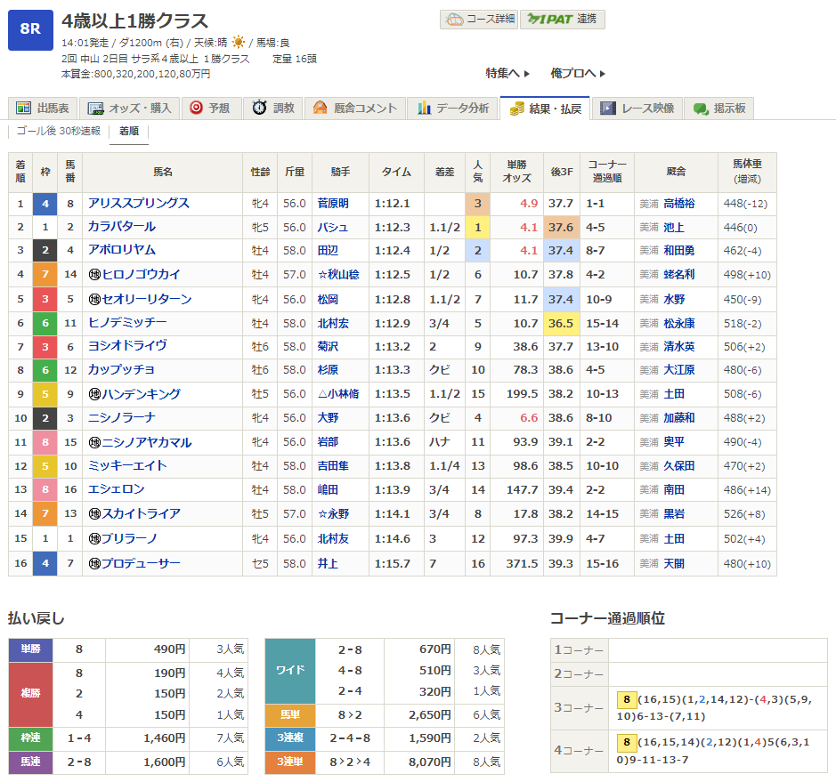This screenshot has width=836, height=782.
Task: Click the stopwatch icon on the 調教 tab
Action: (x=259, y=108)
